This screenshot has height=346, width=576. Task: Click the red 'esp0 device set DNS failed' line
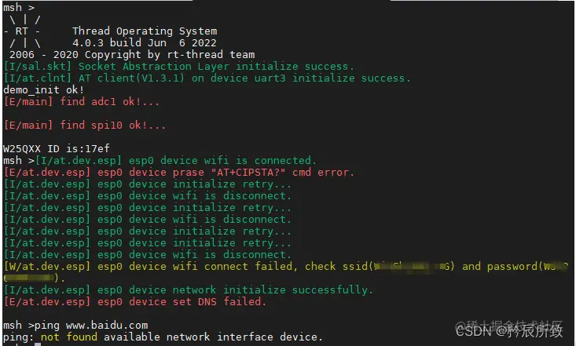pos(134,301)
